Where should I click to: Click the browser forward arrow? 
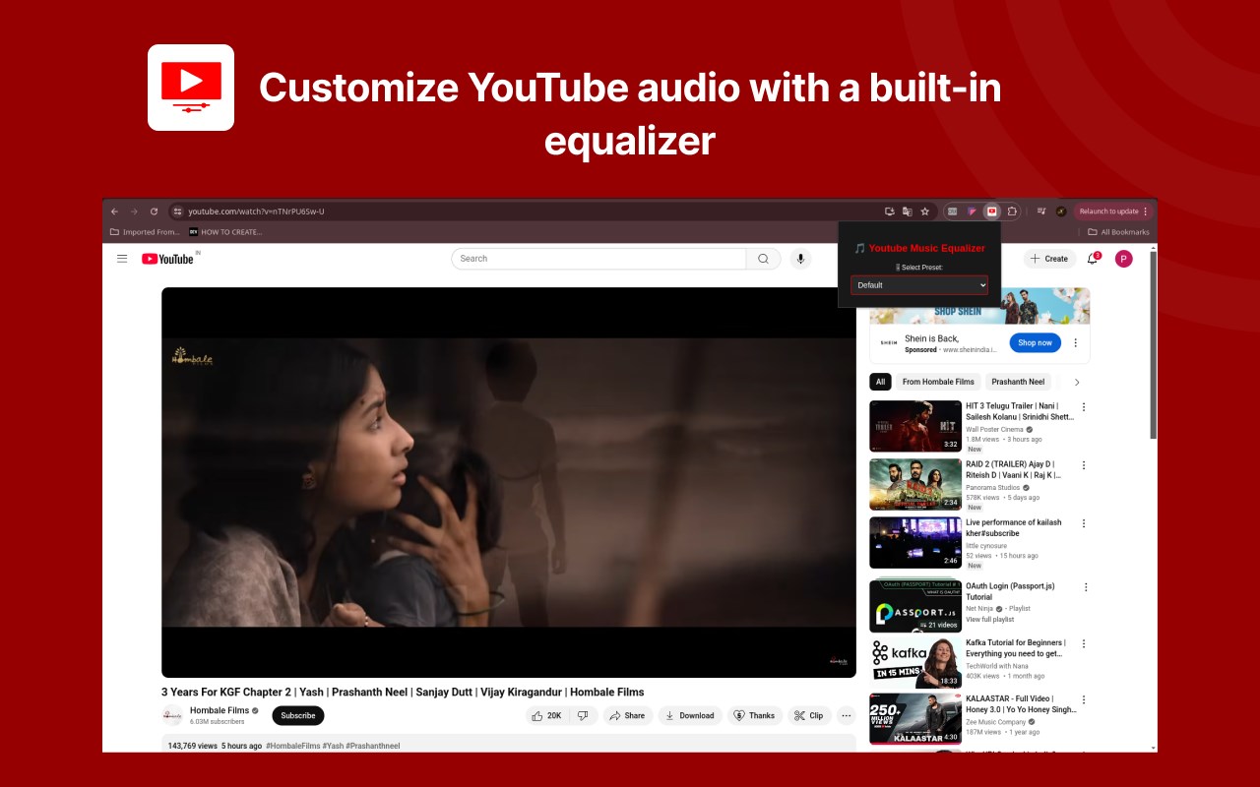134,212
